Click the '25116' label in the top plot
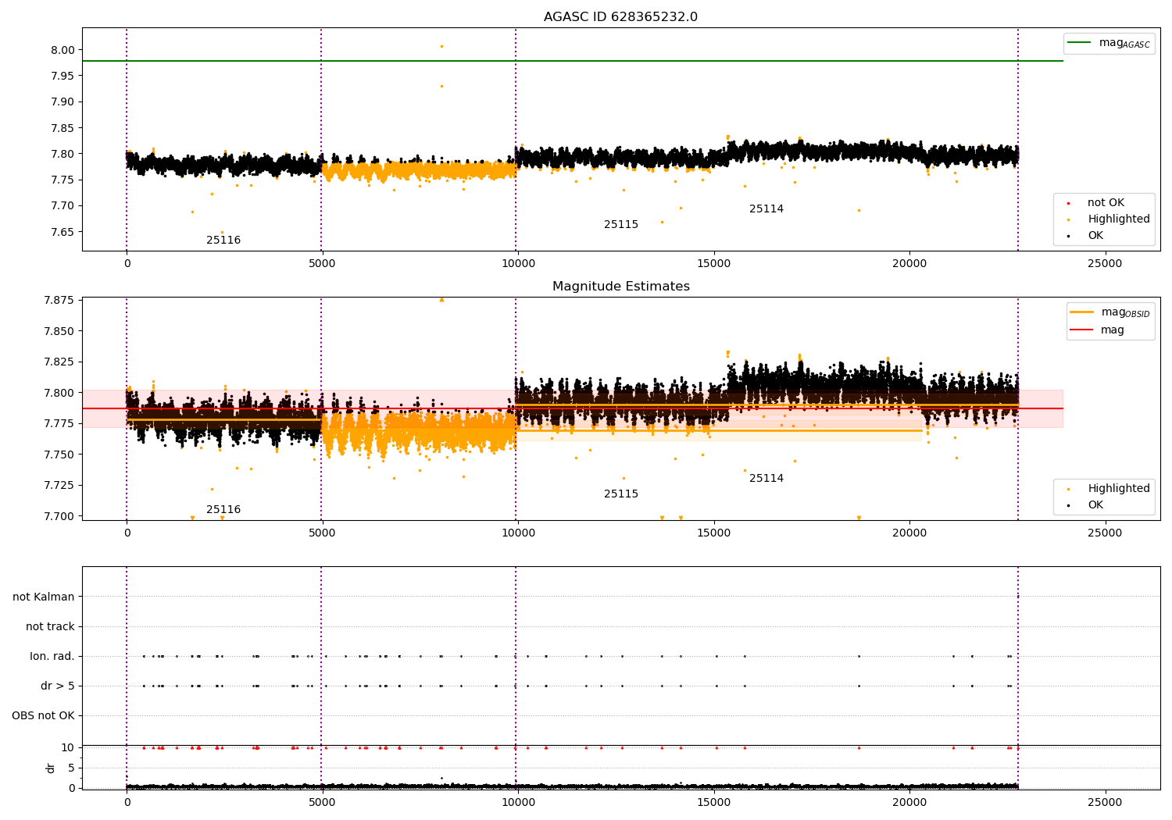 (223, 240)
